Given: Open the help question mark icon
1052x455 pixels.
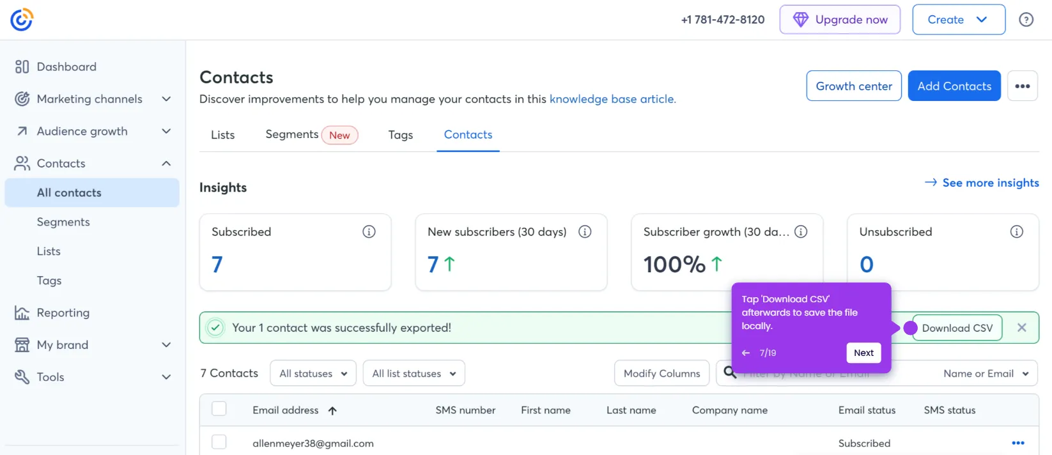Looking at the screenshot, I should pos(1026,20).
